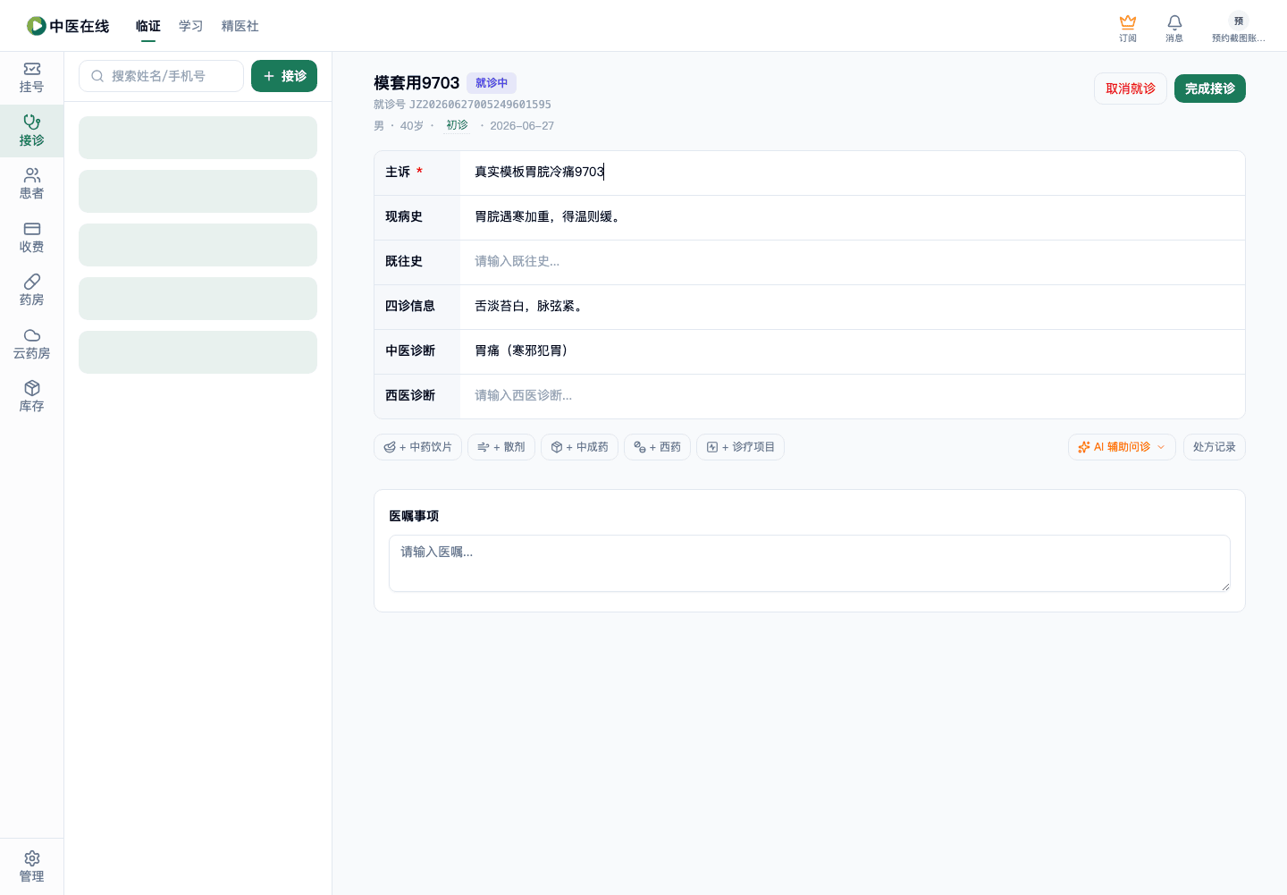
Task: Open 云药房 cloud sidebar section
Action: [x=32, y=343]
